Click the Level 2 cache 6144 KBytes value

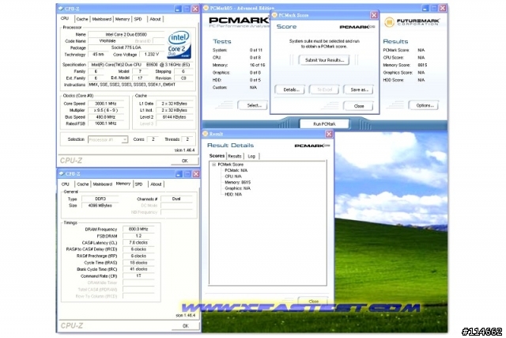[x=174, y=117]
